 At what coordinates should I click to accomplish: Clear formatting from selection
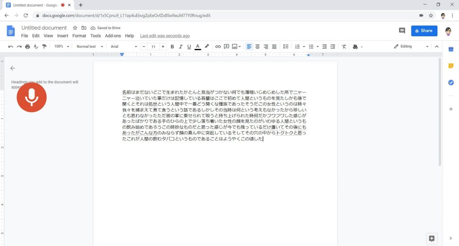coord(344,47)
